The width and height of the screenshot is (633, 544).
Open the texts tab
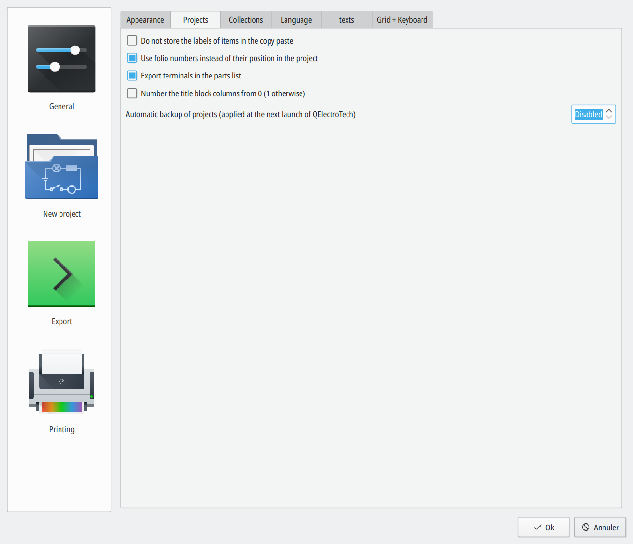pyautogui.click(x=347, y=20)
